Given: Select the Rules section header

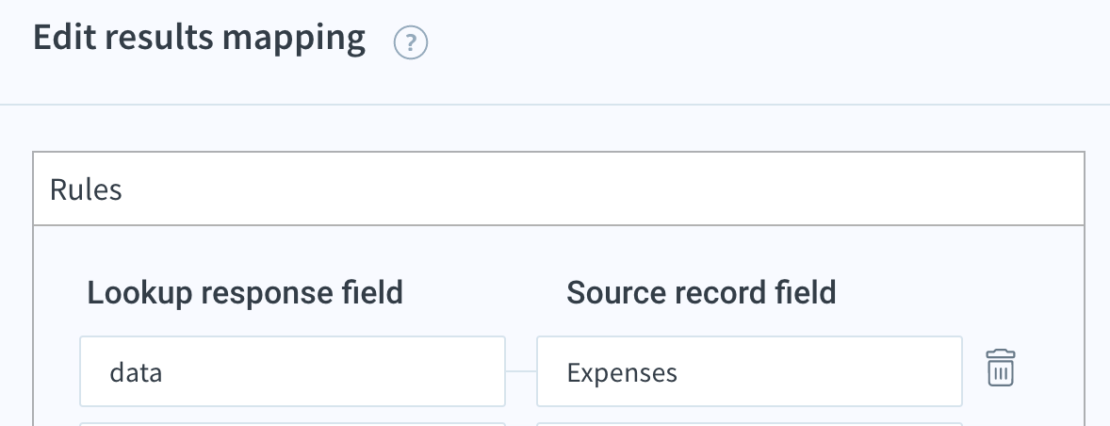Looking at the screenshot, I should (559, 188).
